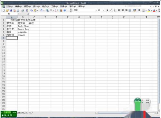Open the Name Box dropdown arrow

coord(19,14)
